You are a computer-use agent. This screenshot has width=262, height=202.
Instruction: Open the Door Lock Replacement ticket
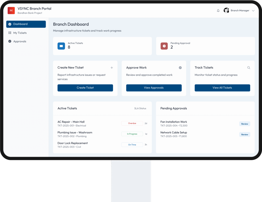click(72, 143)
